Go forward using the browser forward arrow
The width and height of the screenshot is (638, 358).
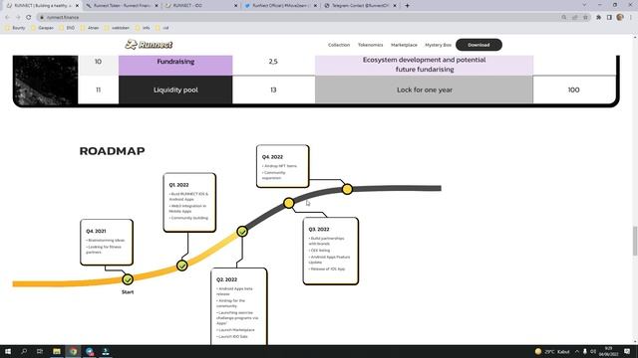(18, 18)
